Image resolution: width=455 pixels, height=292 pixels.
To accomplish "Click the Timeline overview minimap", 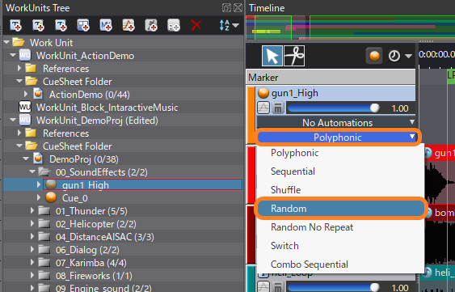I will (x=350, y=28).
